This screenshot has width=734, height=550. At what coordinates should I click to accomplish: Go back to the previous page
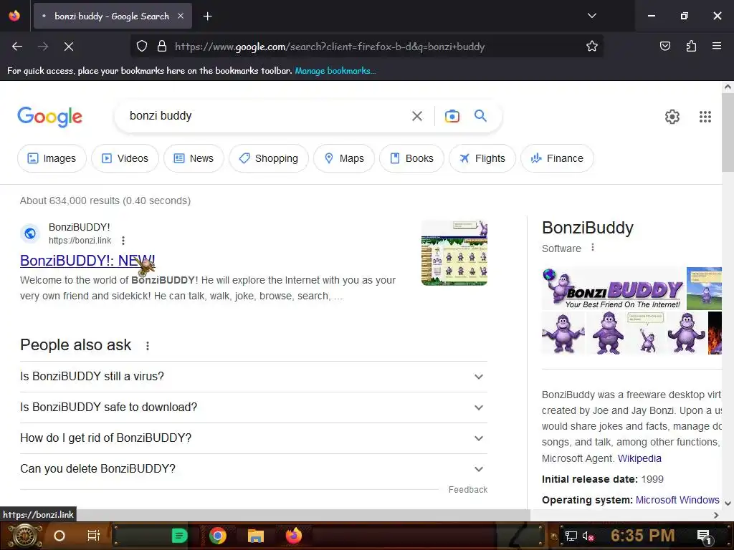click(17, 47)
